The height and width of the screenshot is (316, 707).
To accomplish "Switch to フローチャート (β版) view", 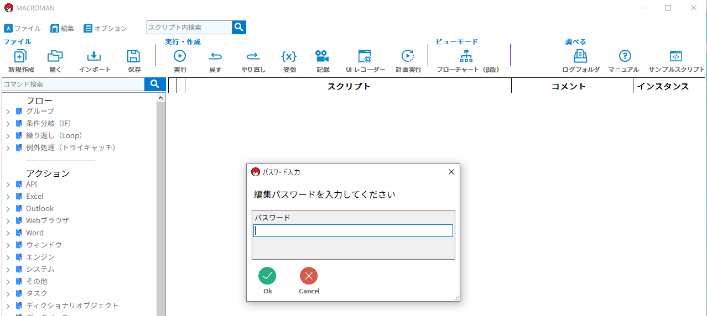I will (x=466, y=56).
